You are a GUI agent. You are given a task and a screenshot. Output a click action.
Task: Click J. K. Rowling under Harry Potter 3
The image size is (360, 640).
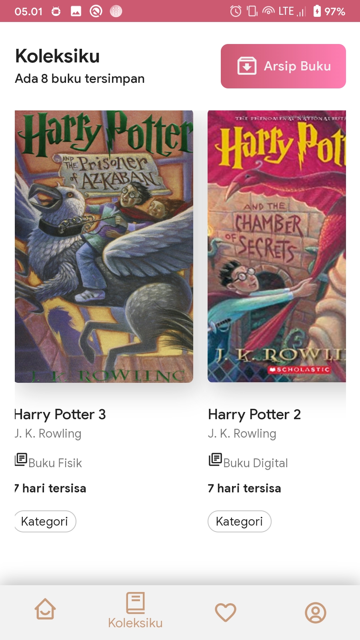(48, 434)
